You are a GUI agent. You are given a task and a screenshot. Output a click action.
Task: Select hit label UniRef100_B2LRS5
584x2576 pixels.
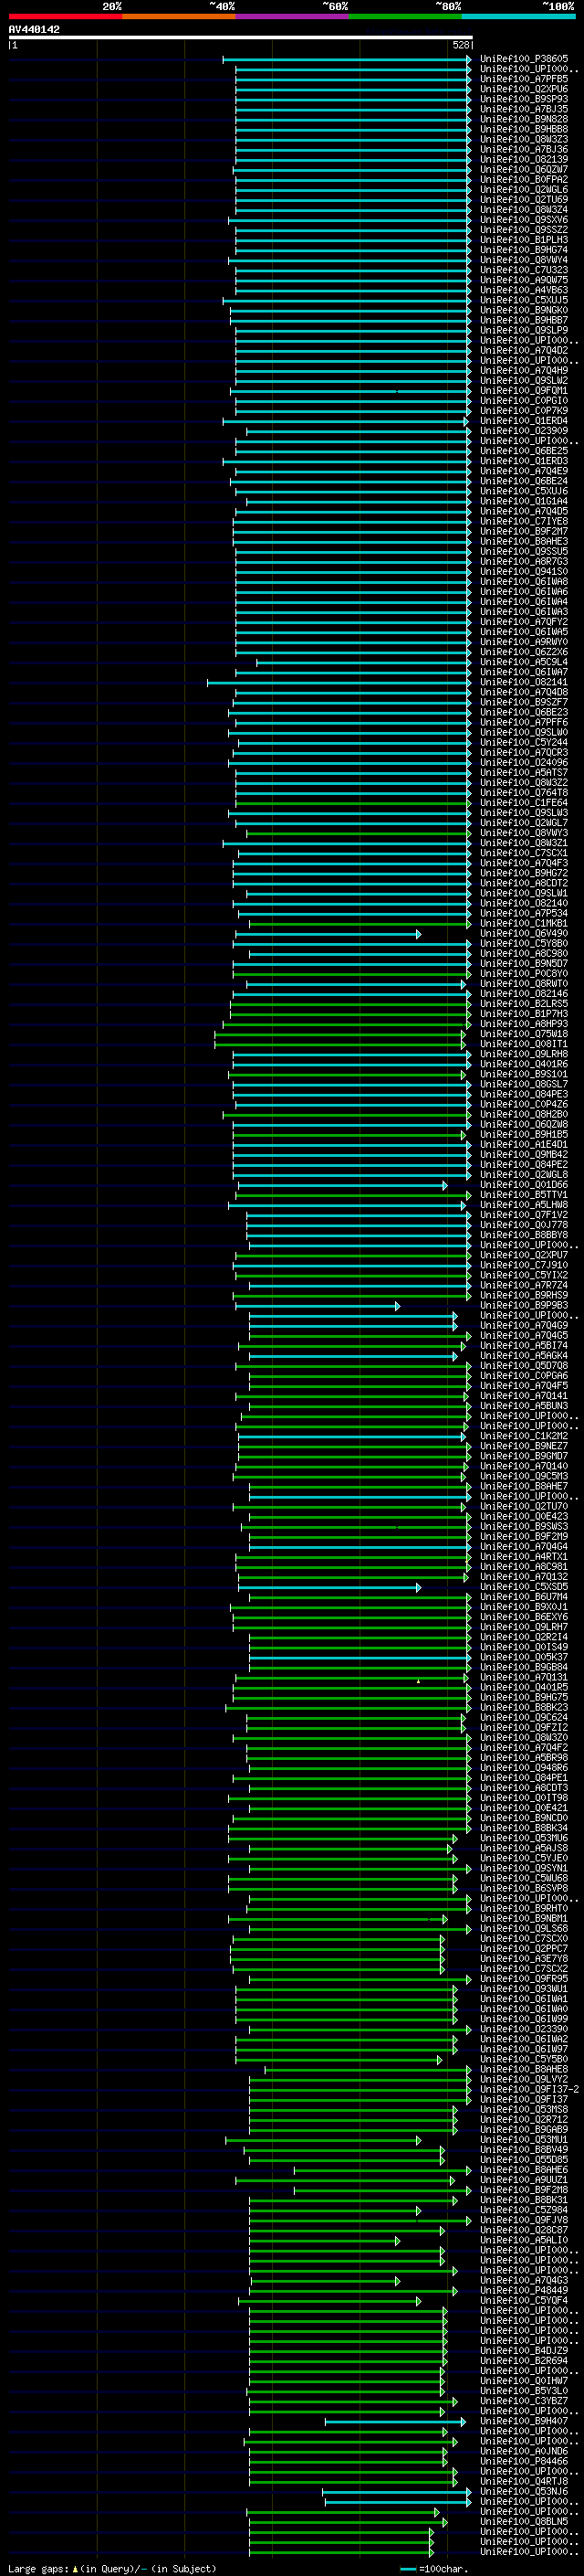(524, 1004)
